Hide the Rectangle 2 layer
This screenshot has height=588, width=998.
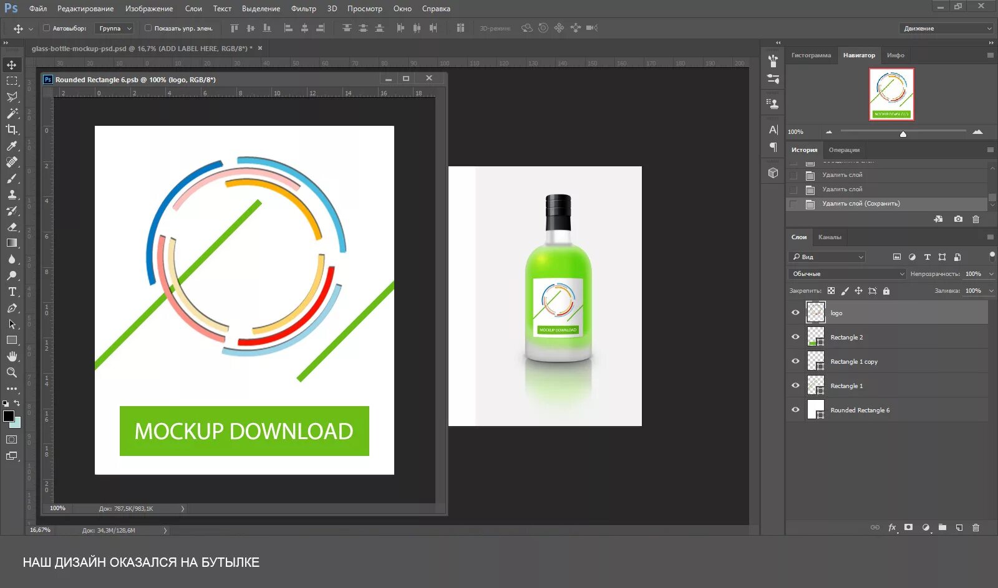[x=795, y=337]
